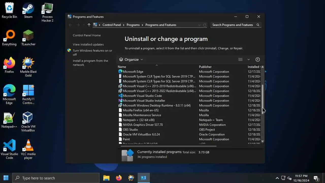Select NVIDIA Graphics Driver 537.70 row
This screenshot has width=325, height=183.
tap(189, 125)
